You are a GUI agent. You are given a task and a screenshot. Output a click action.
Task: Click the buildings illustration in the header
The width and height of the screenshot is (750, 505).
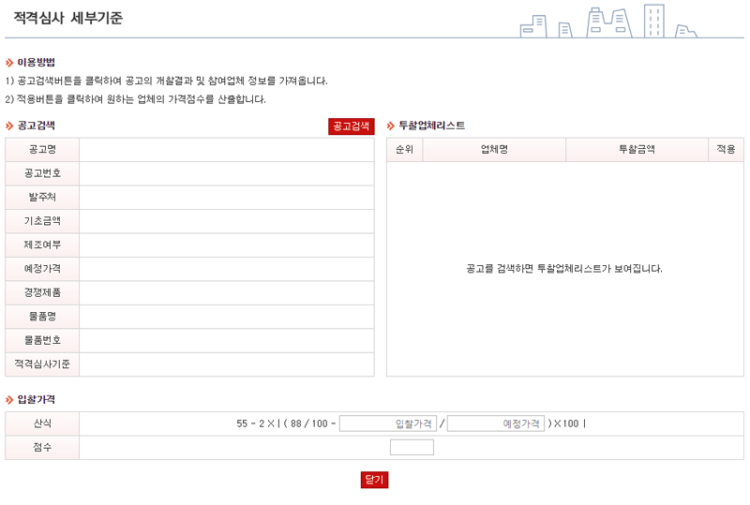tap(609, 21)
